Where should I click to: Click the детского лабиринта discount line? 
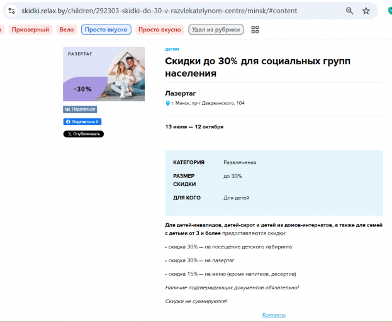tap(229, 247)
